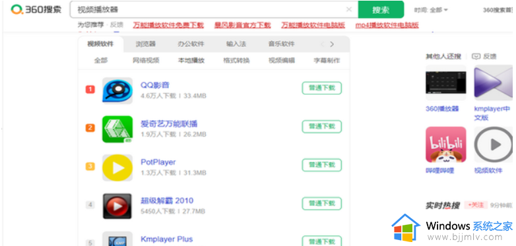Open the PotPlayer title link
The height and width of the screenshot is (246, 516).
[158, 162]
